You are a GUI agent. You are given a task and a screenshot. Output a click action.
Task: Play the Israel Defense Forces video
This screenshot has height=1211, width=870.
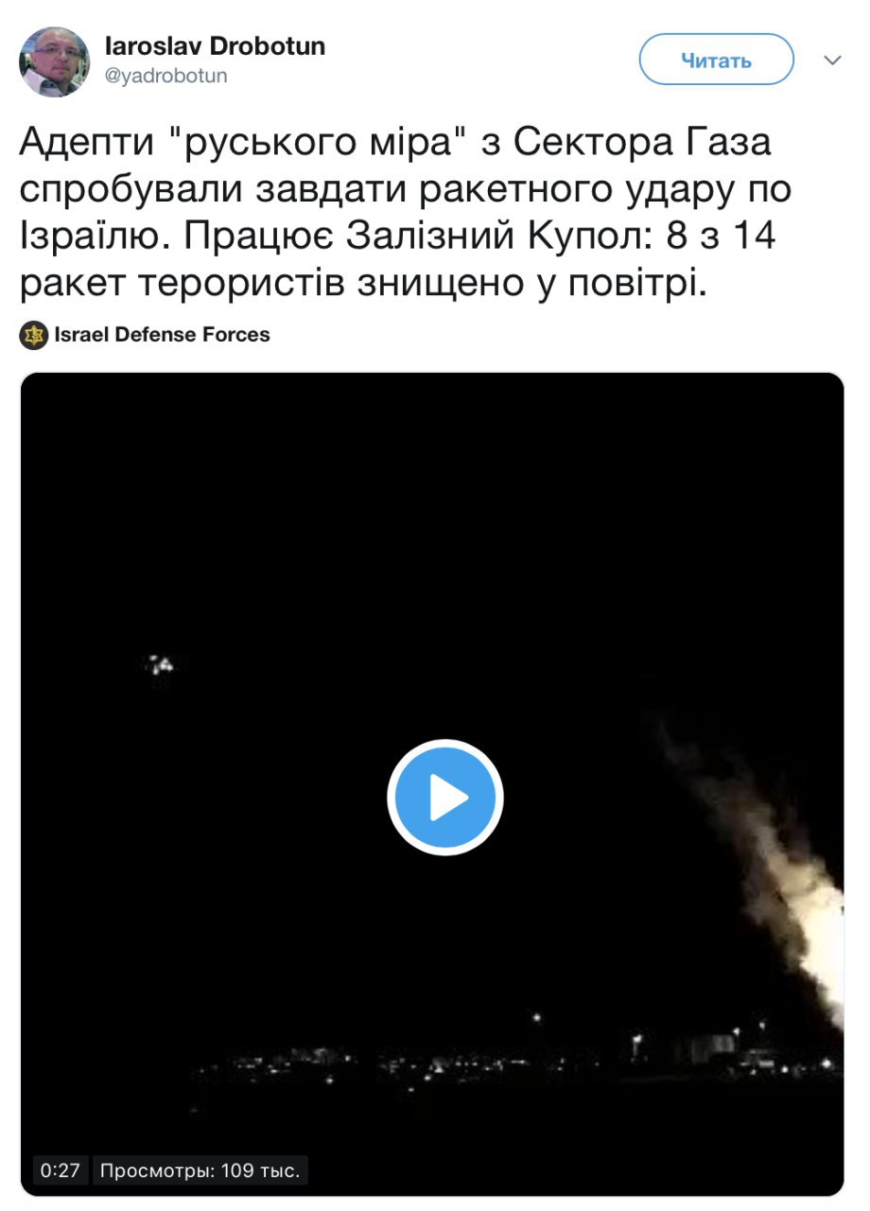444,798
